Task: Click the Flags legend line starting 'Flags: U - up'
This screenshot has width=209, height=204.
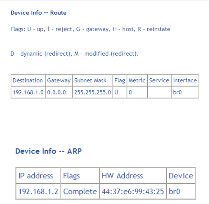Action: (x=90, y=29)
